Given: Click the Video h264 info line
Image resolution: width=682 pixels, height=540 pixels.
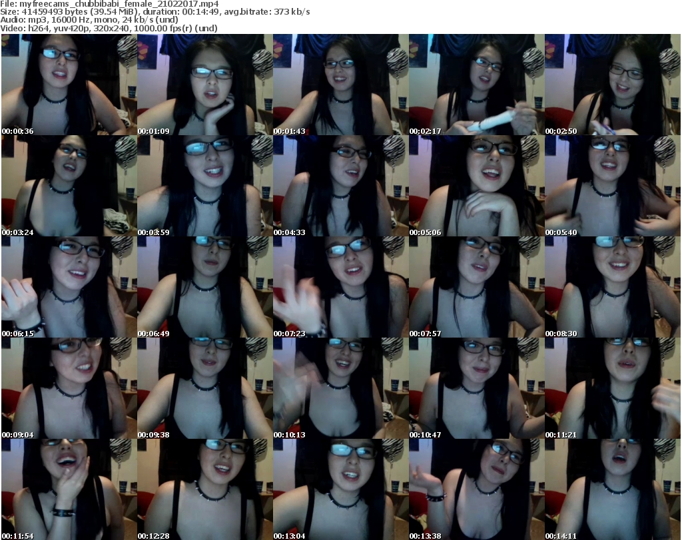Looking at the screenshot, I should [x=109, y=28].
